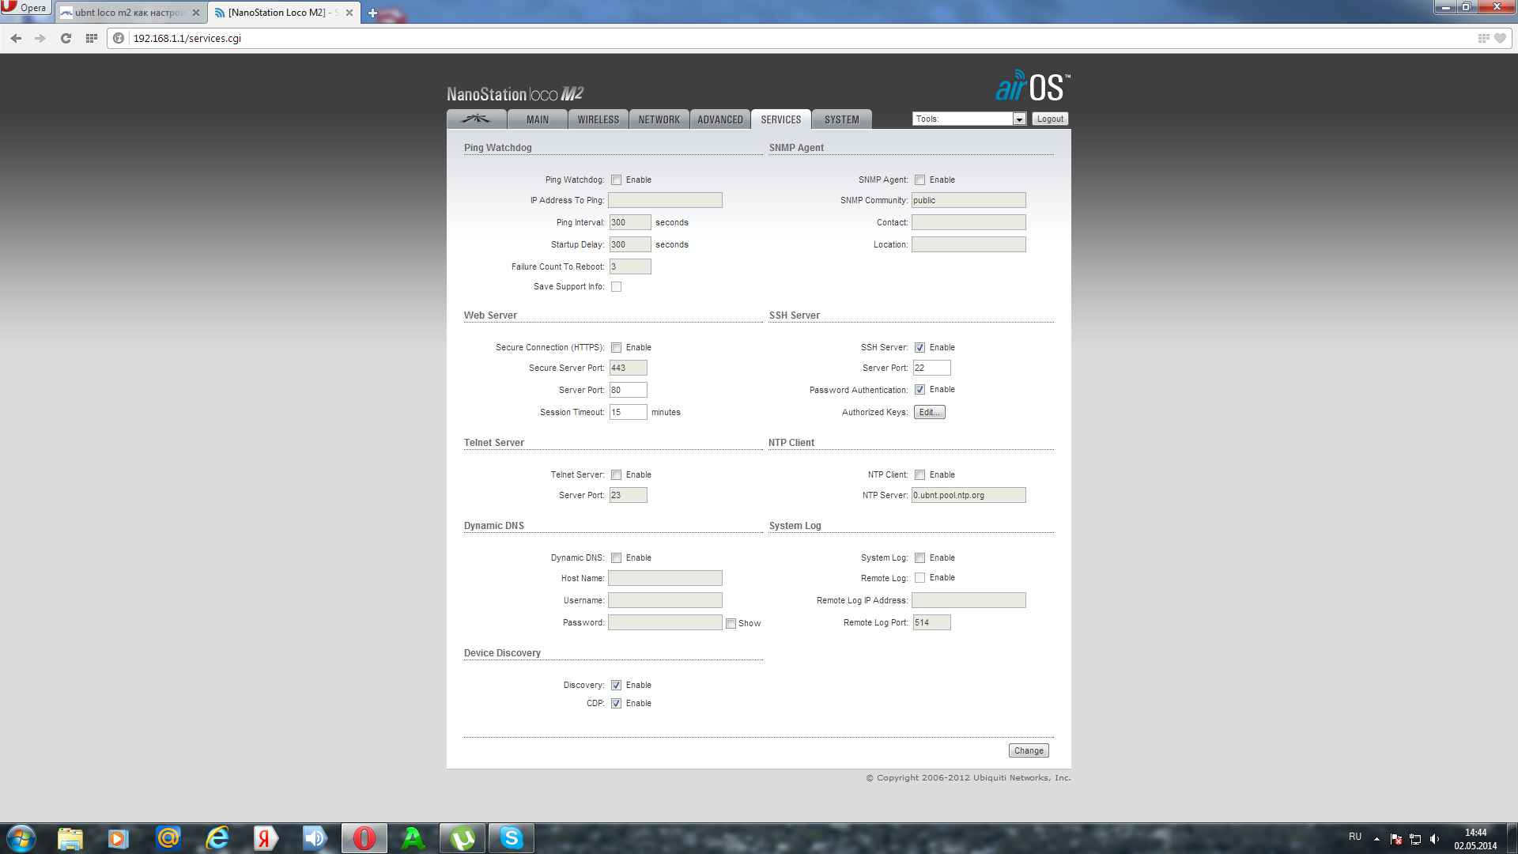Switch to the NETWORK tab
Image resolution: width=1518 pixels, height=854 pixels.
(659, 119)
